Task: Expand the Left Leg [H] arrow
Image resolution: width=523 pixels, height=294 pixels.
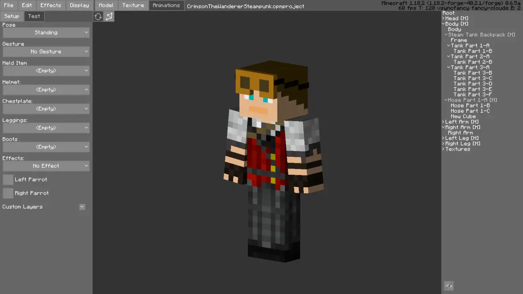Action: tap(443, 139)
